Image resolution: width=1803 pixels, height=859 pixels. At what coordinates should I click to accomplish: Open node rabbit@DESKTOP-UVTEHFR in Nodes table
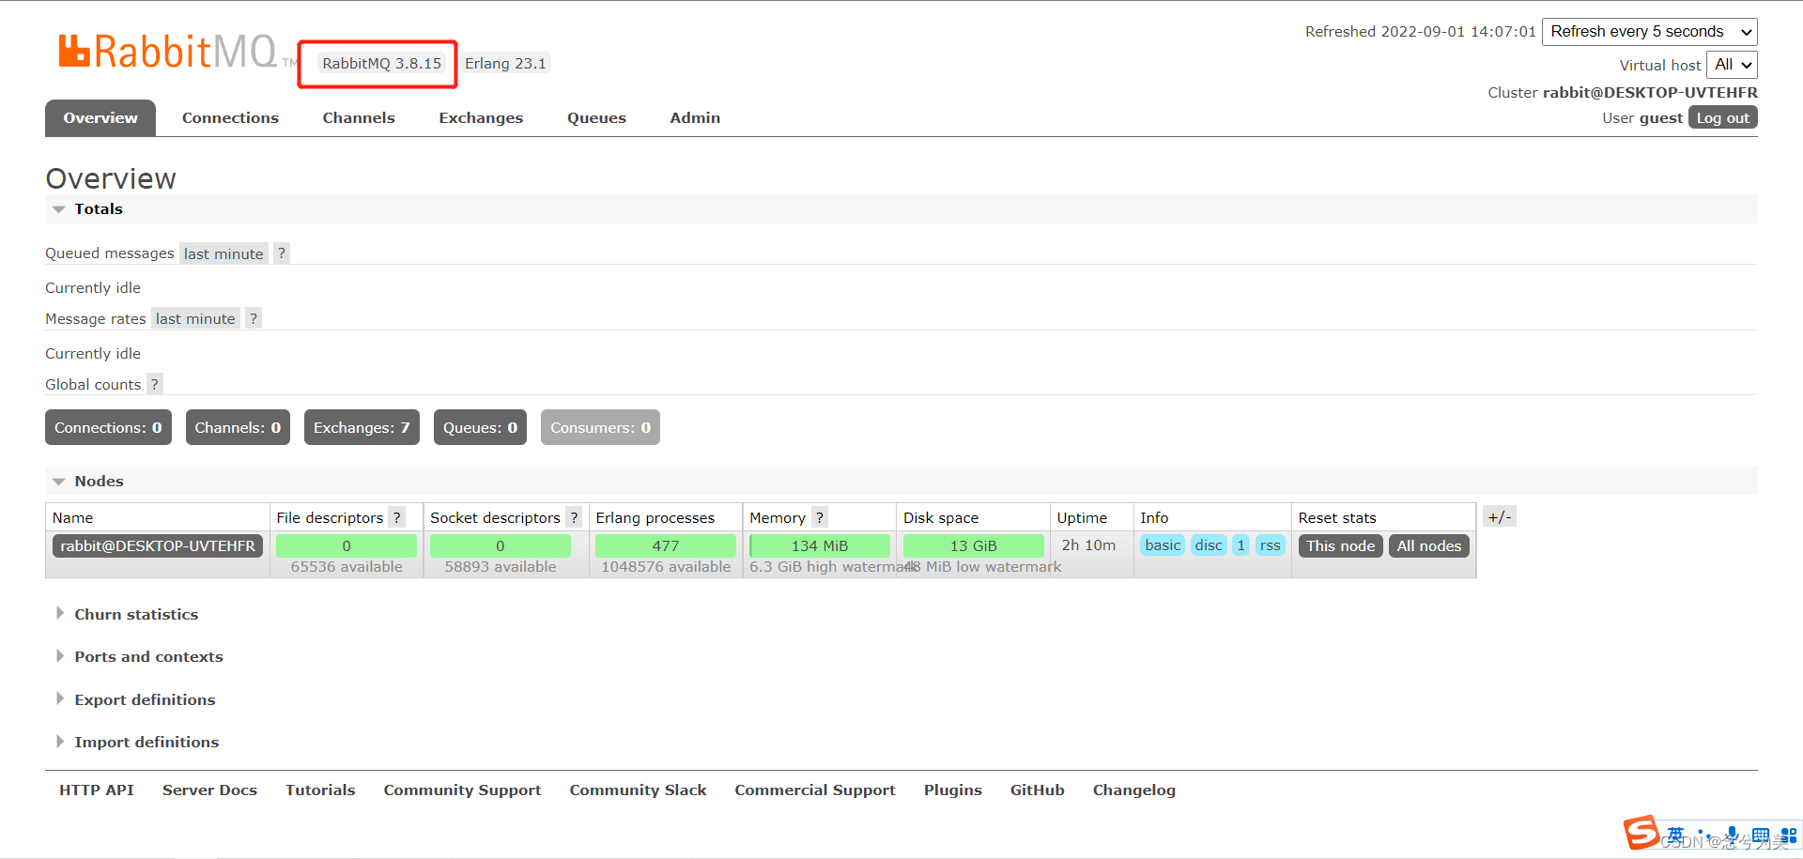click(158, 546)
